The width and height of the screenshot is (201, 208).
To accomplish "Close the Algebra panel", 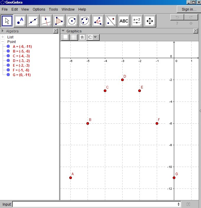I will click(x=56, y=31).
